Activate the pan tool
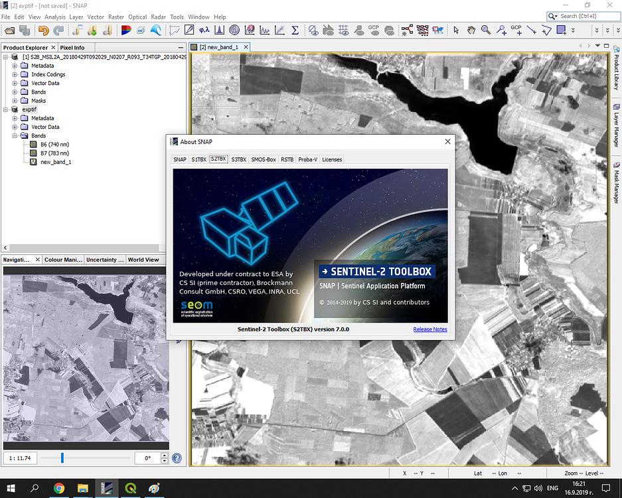The image size is (622, 498). [x=471, y=30]
